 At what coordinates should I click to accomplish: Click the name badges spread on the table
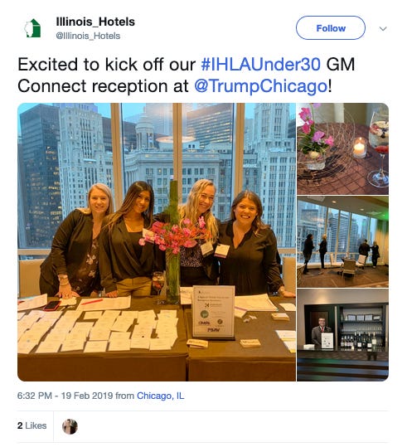tap(97, 330)
